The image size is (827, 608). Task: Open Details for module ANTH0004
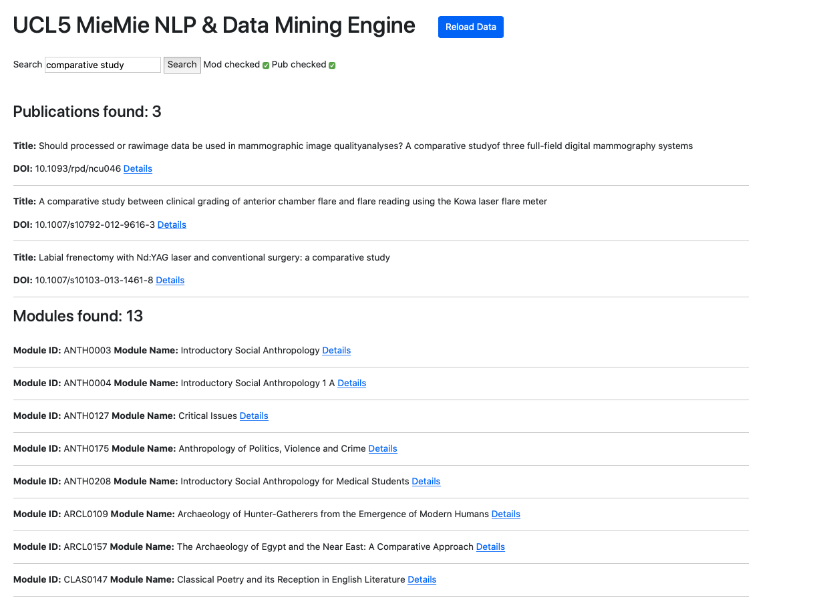(x=352, y=383)
